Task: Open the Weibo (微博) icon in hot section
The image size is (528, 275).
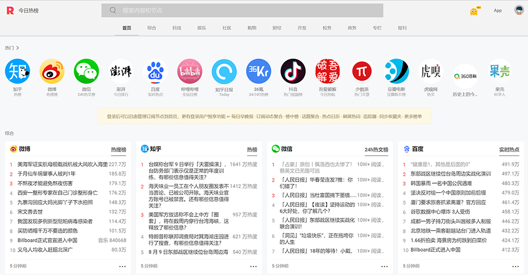Action: (x=52, y=71)
